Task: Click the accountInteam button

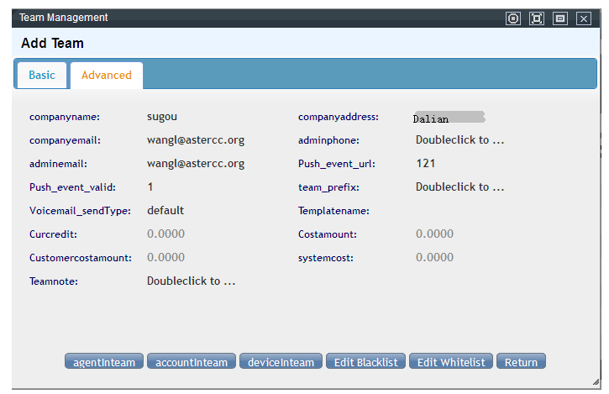Action: pyautogui.click(x=192, y=362)
